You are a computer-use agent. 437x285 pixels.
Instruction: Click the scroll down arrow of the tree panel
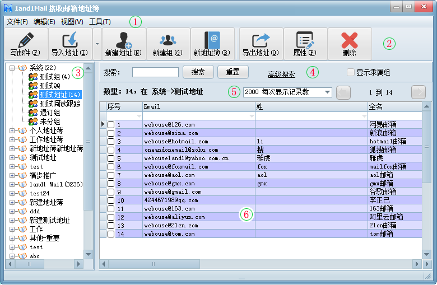pyautogui.click(x=89, y=254)
